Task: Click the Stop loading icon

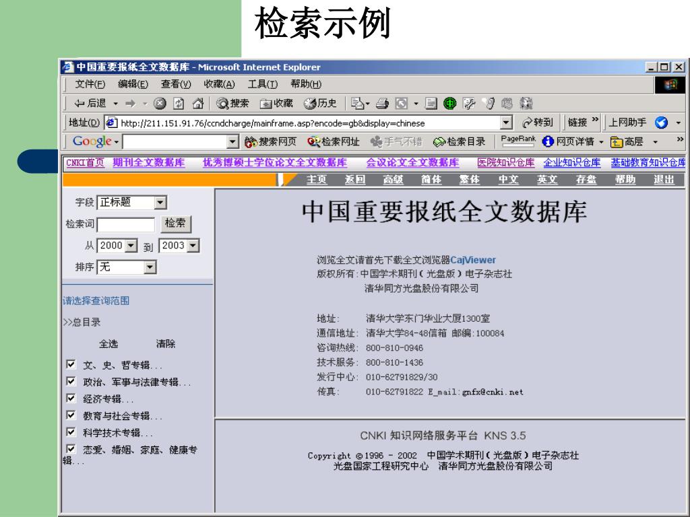Action: [160, 103]
